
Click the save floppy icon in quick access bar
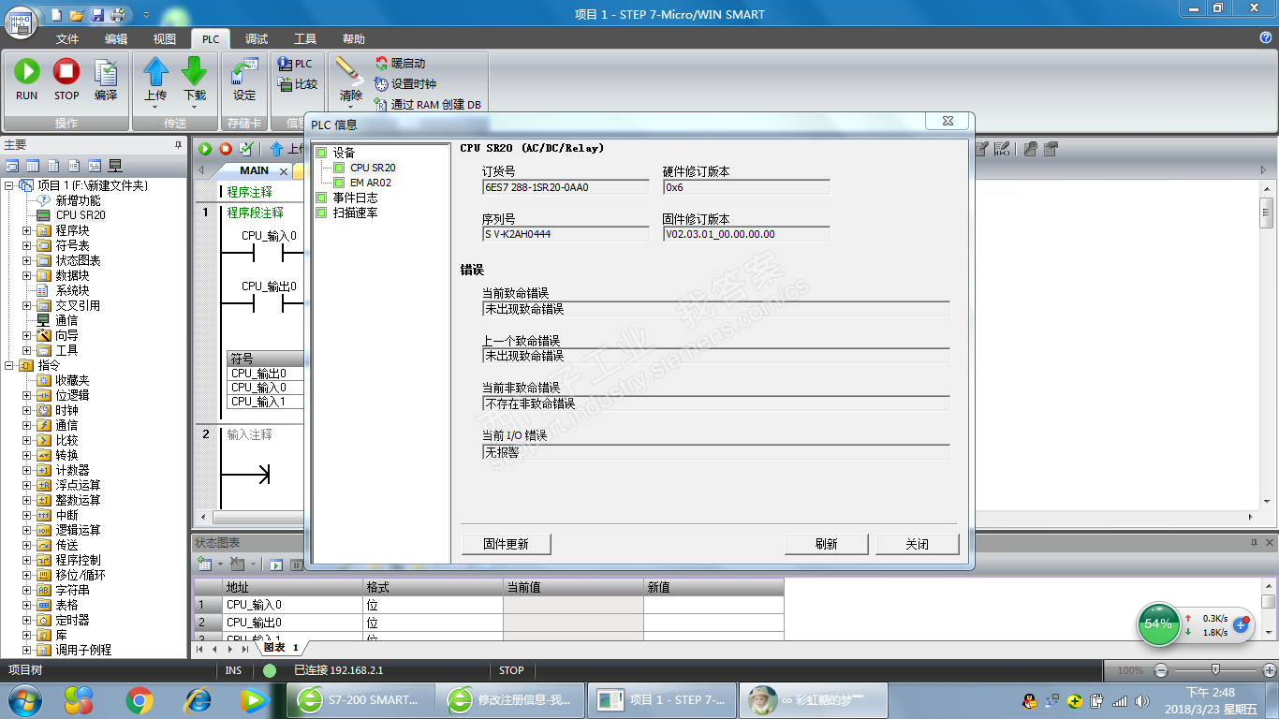pyautogui.click(x=96, y=15)
